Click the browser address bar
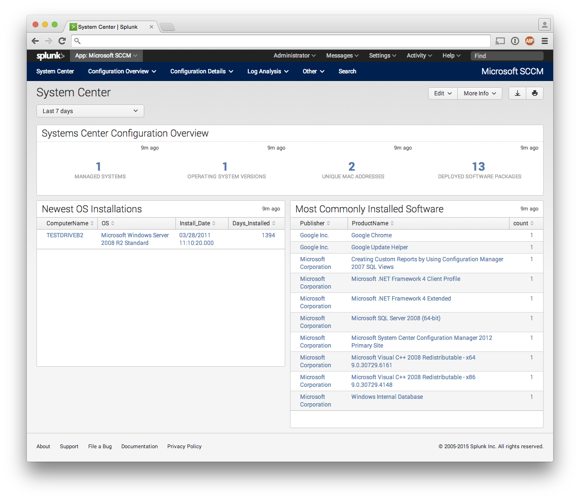 tap(281, 41)
